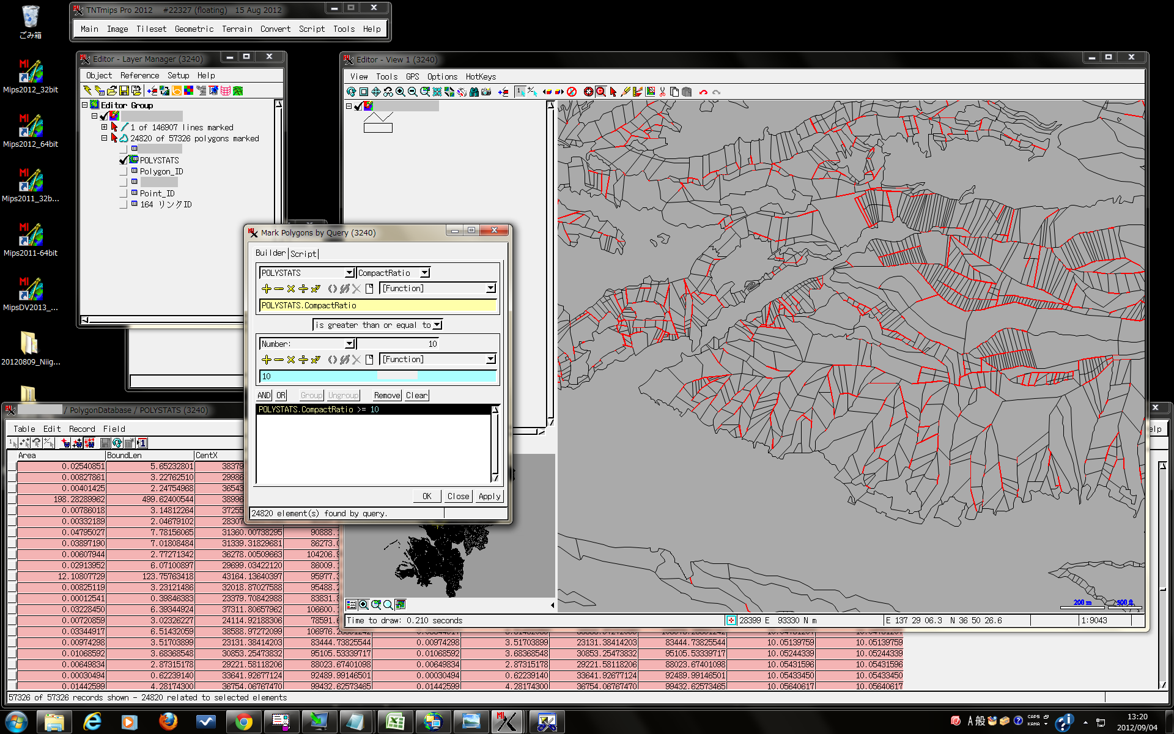
Task: Click the red undo arrow icon
Action: pos(703,92)
